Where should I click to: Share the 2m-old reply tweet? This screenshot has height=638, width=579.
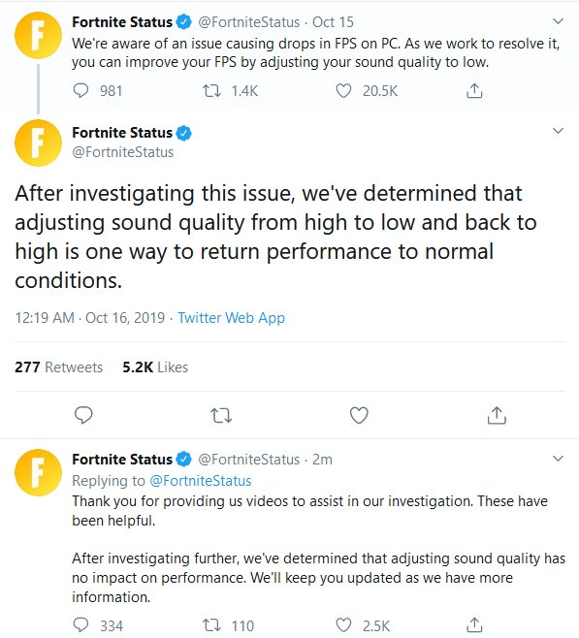(x=474, y=625)
